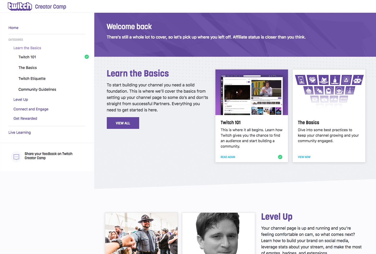Click the cupcake emote in The Basics card
This screenshot has height=254, width=376.
coord(309,90)
